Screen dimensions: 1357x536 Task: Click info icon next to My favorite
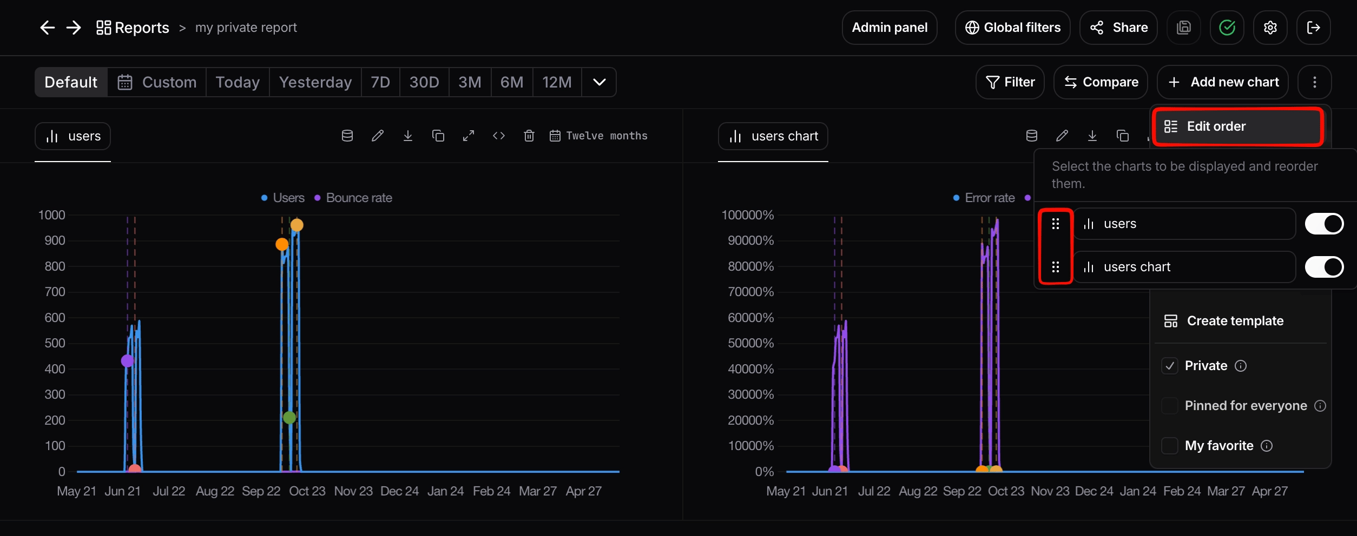[1267, 446]
